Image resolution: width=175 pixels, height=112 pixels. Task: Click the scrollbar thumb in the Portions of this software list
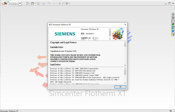pos(125,72)
